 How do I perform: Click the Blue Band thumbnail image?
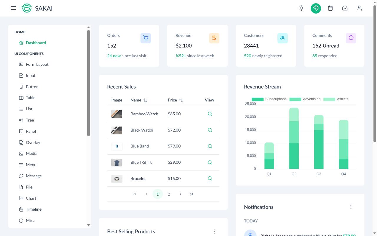(x=117, y=146)
